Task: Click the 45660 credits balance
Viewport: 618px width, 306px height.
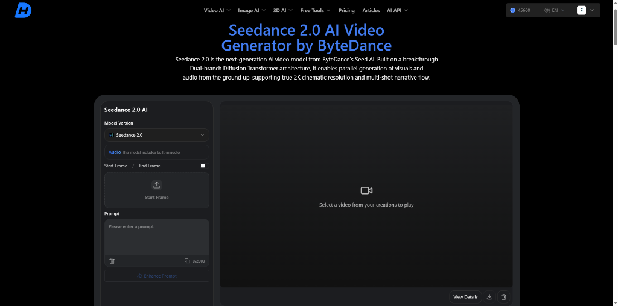Action: (520, 10)
